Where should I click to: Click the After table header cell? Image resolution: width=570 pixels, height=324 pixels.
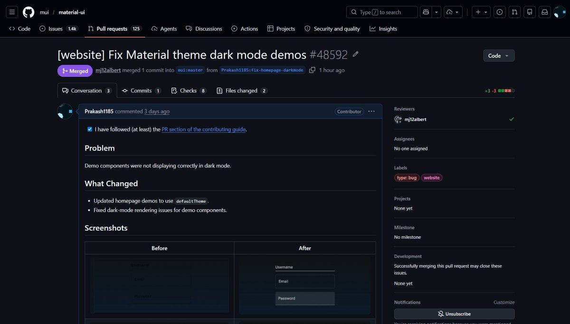point(305,248)
